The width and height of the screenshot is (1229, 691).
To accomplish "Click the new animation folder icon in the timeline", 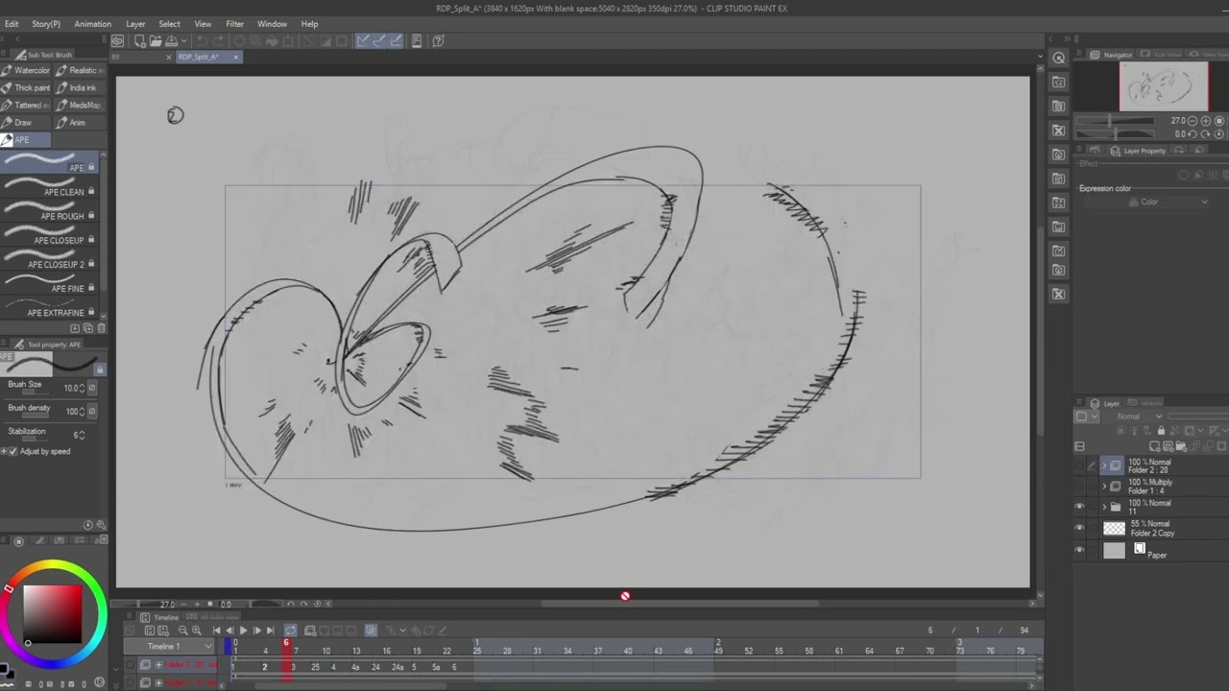I will (x=310, y=631).
